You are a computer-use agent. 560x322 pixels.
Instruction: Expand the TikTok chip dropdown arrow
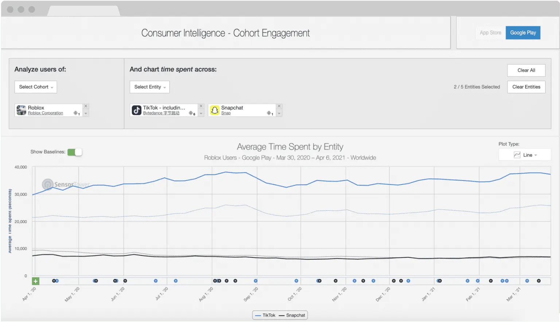(x=201, y=114)
